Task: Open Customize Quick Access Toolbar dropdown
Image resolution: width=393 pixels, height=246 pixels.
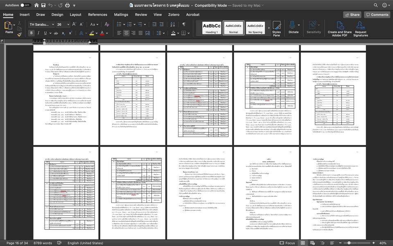Action: click(x=74, y=5)
